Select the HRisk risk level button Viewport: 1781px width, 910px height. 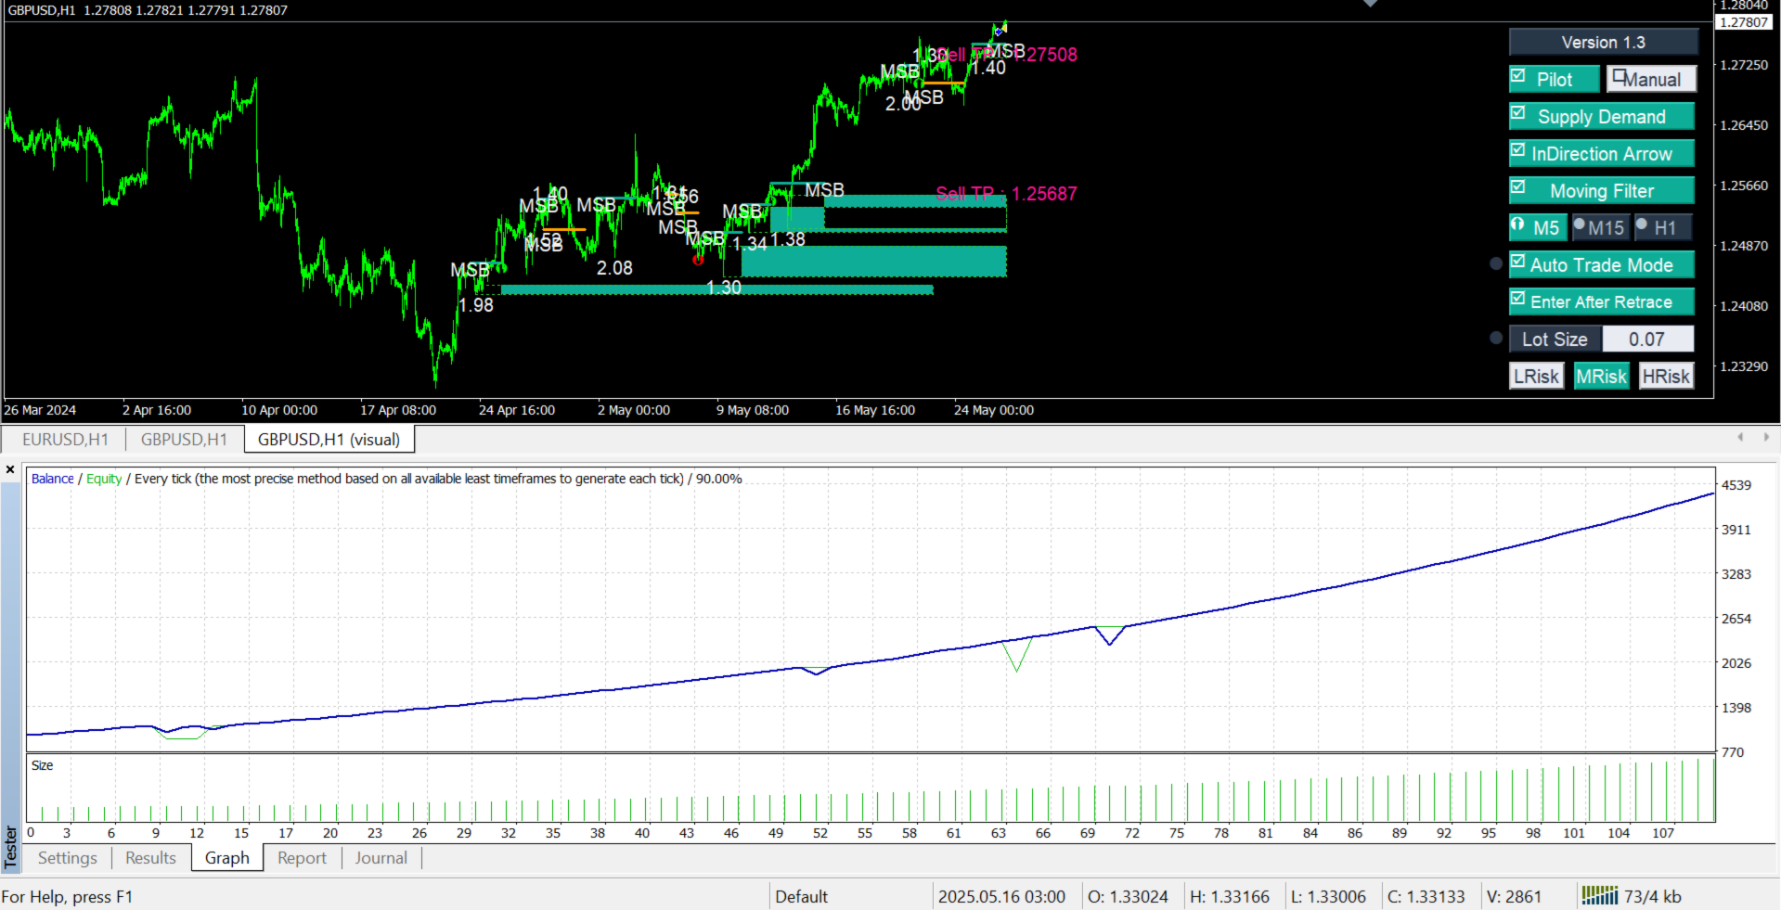pyautogui.click(x=1666, y=376)
